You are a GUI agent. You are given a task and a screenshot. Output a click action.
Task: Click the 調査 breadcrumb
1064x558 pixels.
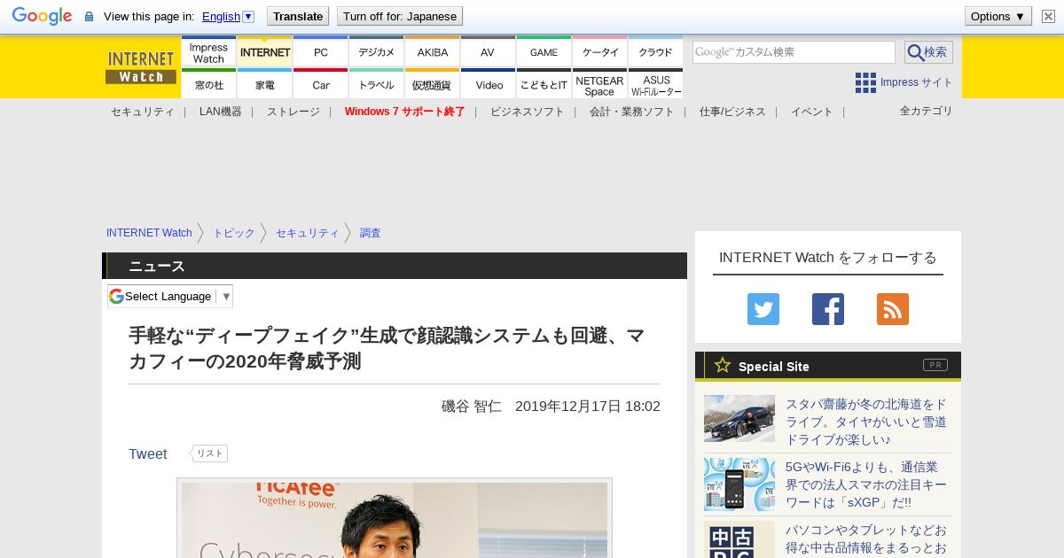click(x=370, y=233)
